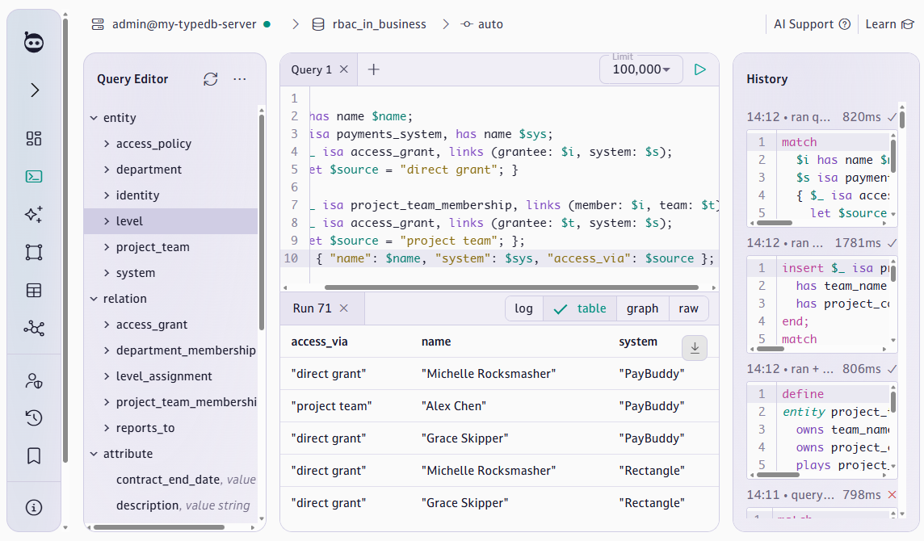Click the database icon beside rbac_in_business
This screenshot has width=924, height=541.
[318, 24]
